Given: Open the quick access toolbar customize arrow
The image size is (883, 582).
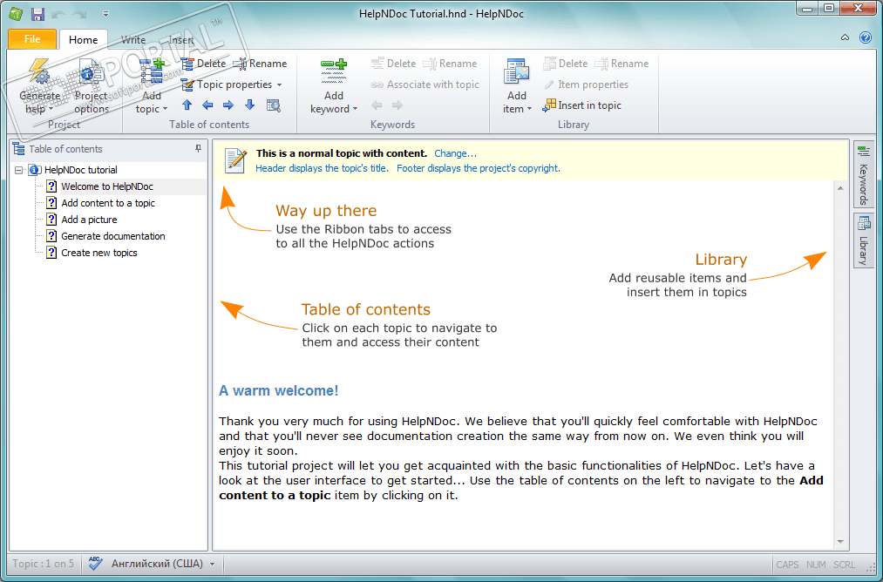Looking at the screenshot, I should click(x=105, y=14).
